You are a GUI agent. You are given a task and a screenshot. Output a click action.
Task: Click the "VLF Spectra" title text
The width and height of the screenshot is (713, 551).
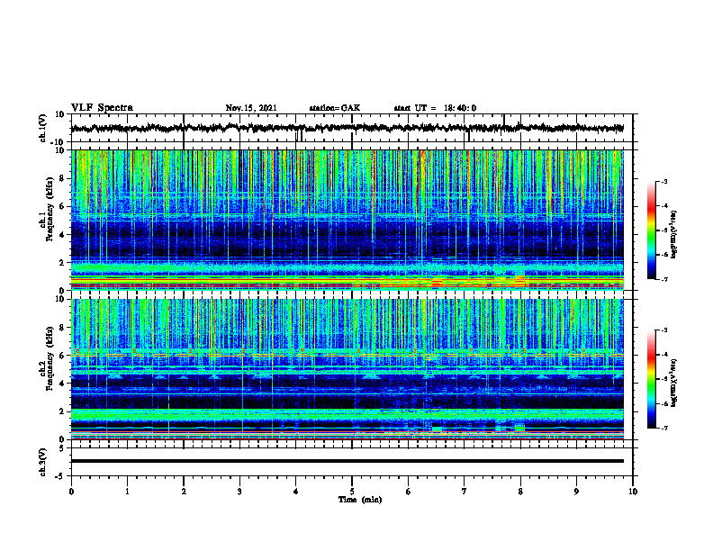point(102,108)
